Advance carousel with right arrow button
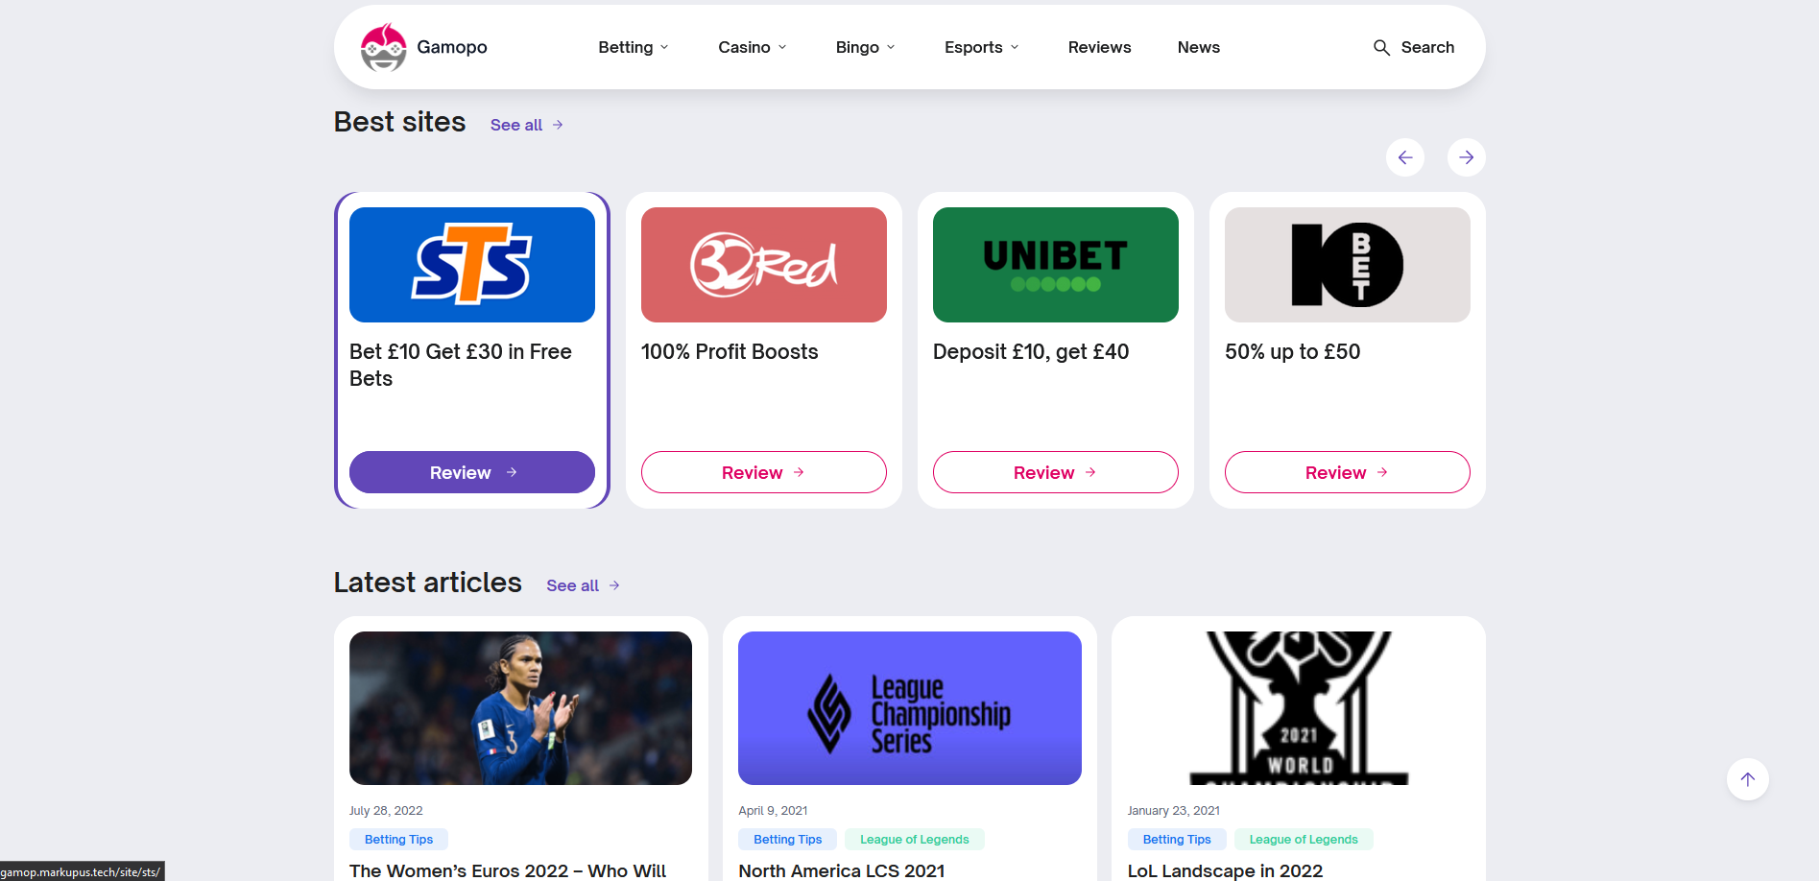The image size is (1819, 881). 1467,157
